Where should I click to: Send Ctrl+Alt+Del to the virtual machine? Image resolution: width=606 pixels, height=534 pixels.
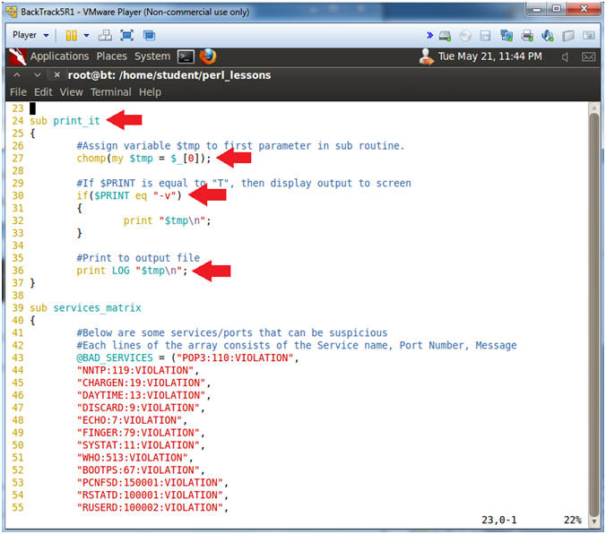coord(105,36)
